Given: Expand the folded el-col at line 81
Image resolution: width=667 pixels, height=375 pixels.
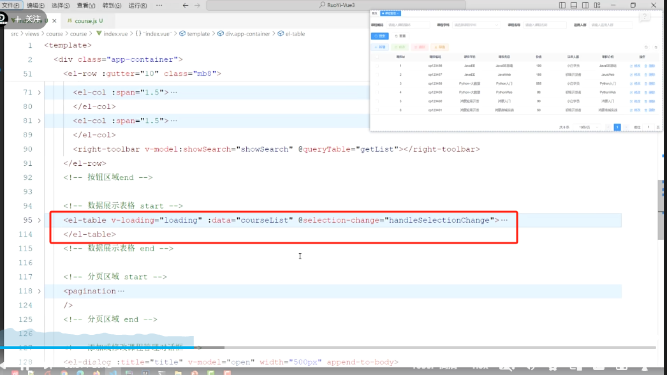Looking at the screenshot, I should 39,121.
